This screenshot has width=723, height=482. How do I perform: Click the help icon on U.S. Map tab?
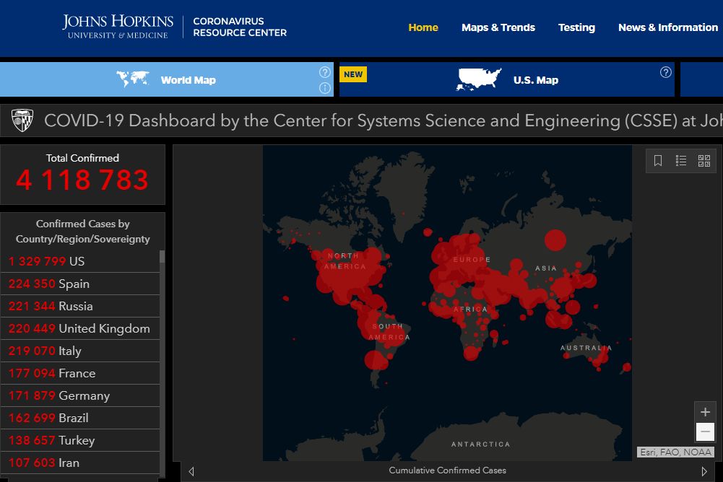[x=666, y=72]
